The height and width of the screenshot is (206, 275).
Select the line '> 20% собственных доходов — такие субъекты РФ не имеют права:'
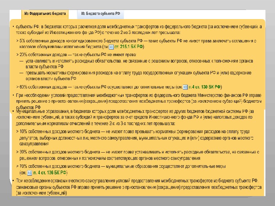(x=76, y=55)
